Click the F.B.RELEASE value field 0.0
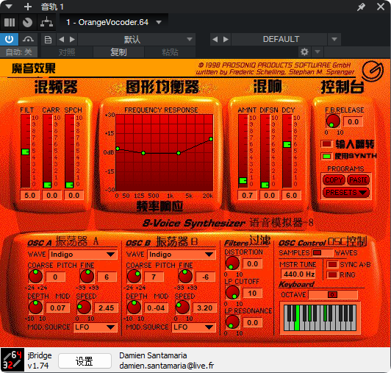This screenshot has height=373, width=391. click(x=353, y=122)
